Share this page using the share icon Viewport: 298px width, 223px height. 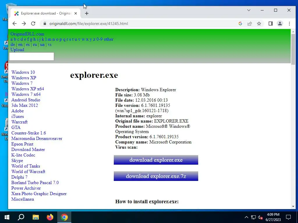249,24
